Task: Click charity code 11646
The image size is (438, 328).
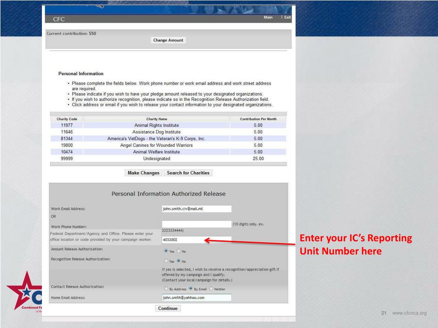Action: point(67,132)
